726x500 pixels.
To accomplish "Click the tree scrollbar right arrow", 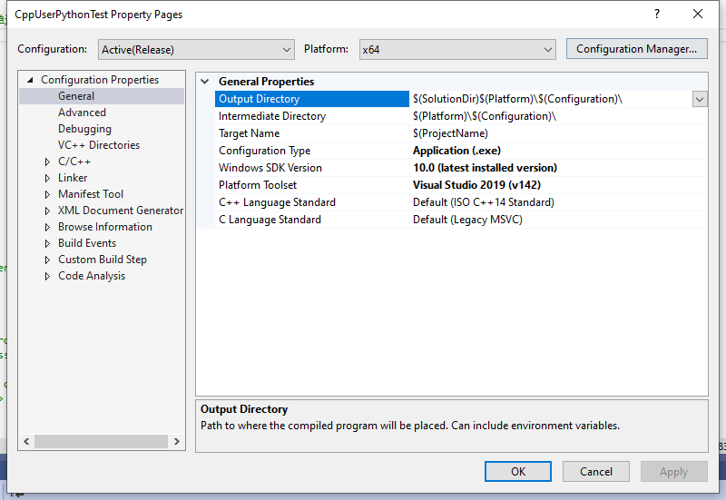I will [x=176, y=442].
